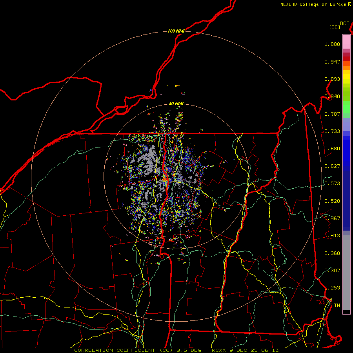Click the NEXLAB-College of DuPage credit text
The height and width of the screenshot is (353, 353).
coord(313,4)
